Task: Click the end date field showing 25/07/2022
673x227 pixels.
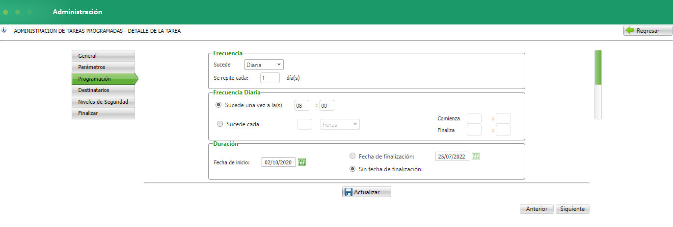Action: pyautogui.click(x=452, y=157)
